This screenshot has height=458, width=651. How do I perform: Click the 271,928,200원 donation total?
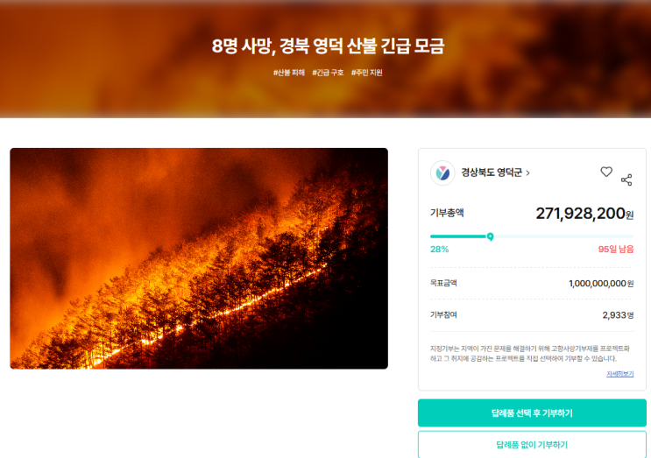click(584, 214)
